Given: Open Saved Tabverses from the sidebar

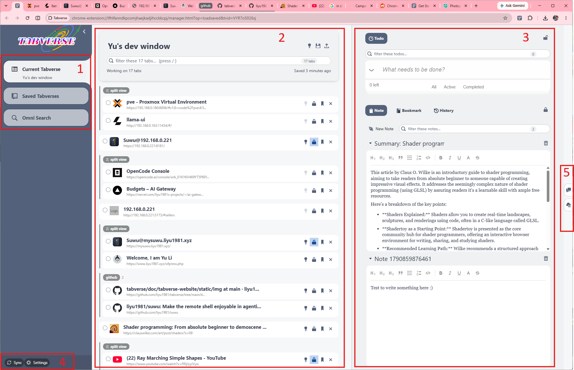Looking at the screenshot, I should (46, 96).
